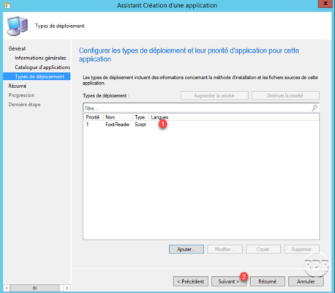Viewport: 335px width, 293px height.
Task: Click the wizard computer icon in the header
Action: pos(17,26)
